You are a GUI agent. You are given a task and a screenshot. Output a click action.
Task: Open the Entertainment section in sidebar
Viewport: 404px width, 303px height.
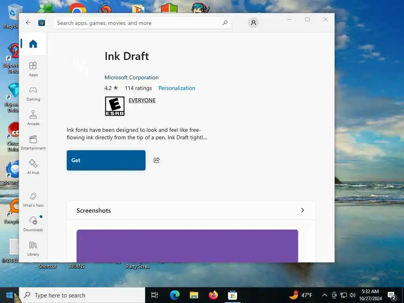coord(33,143)
